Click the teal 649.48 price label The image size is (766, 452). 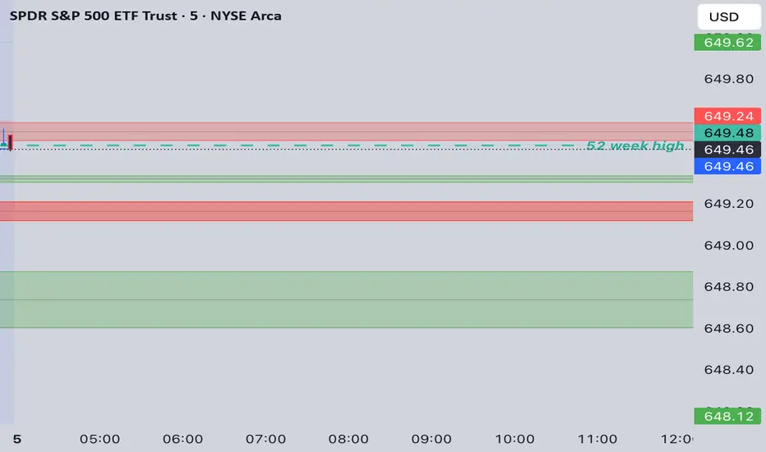click(727, 132)
